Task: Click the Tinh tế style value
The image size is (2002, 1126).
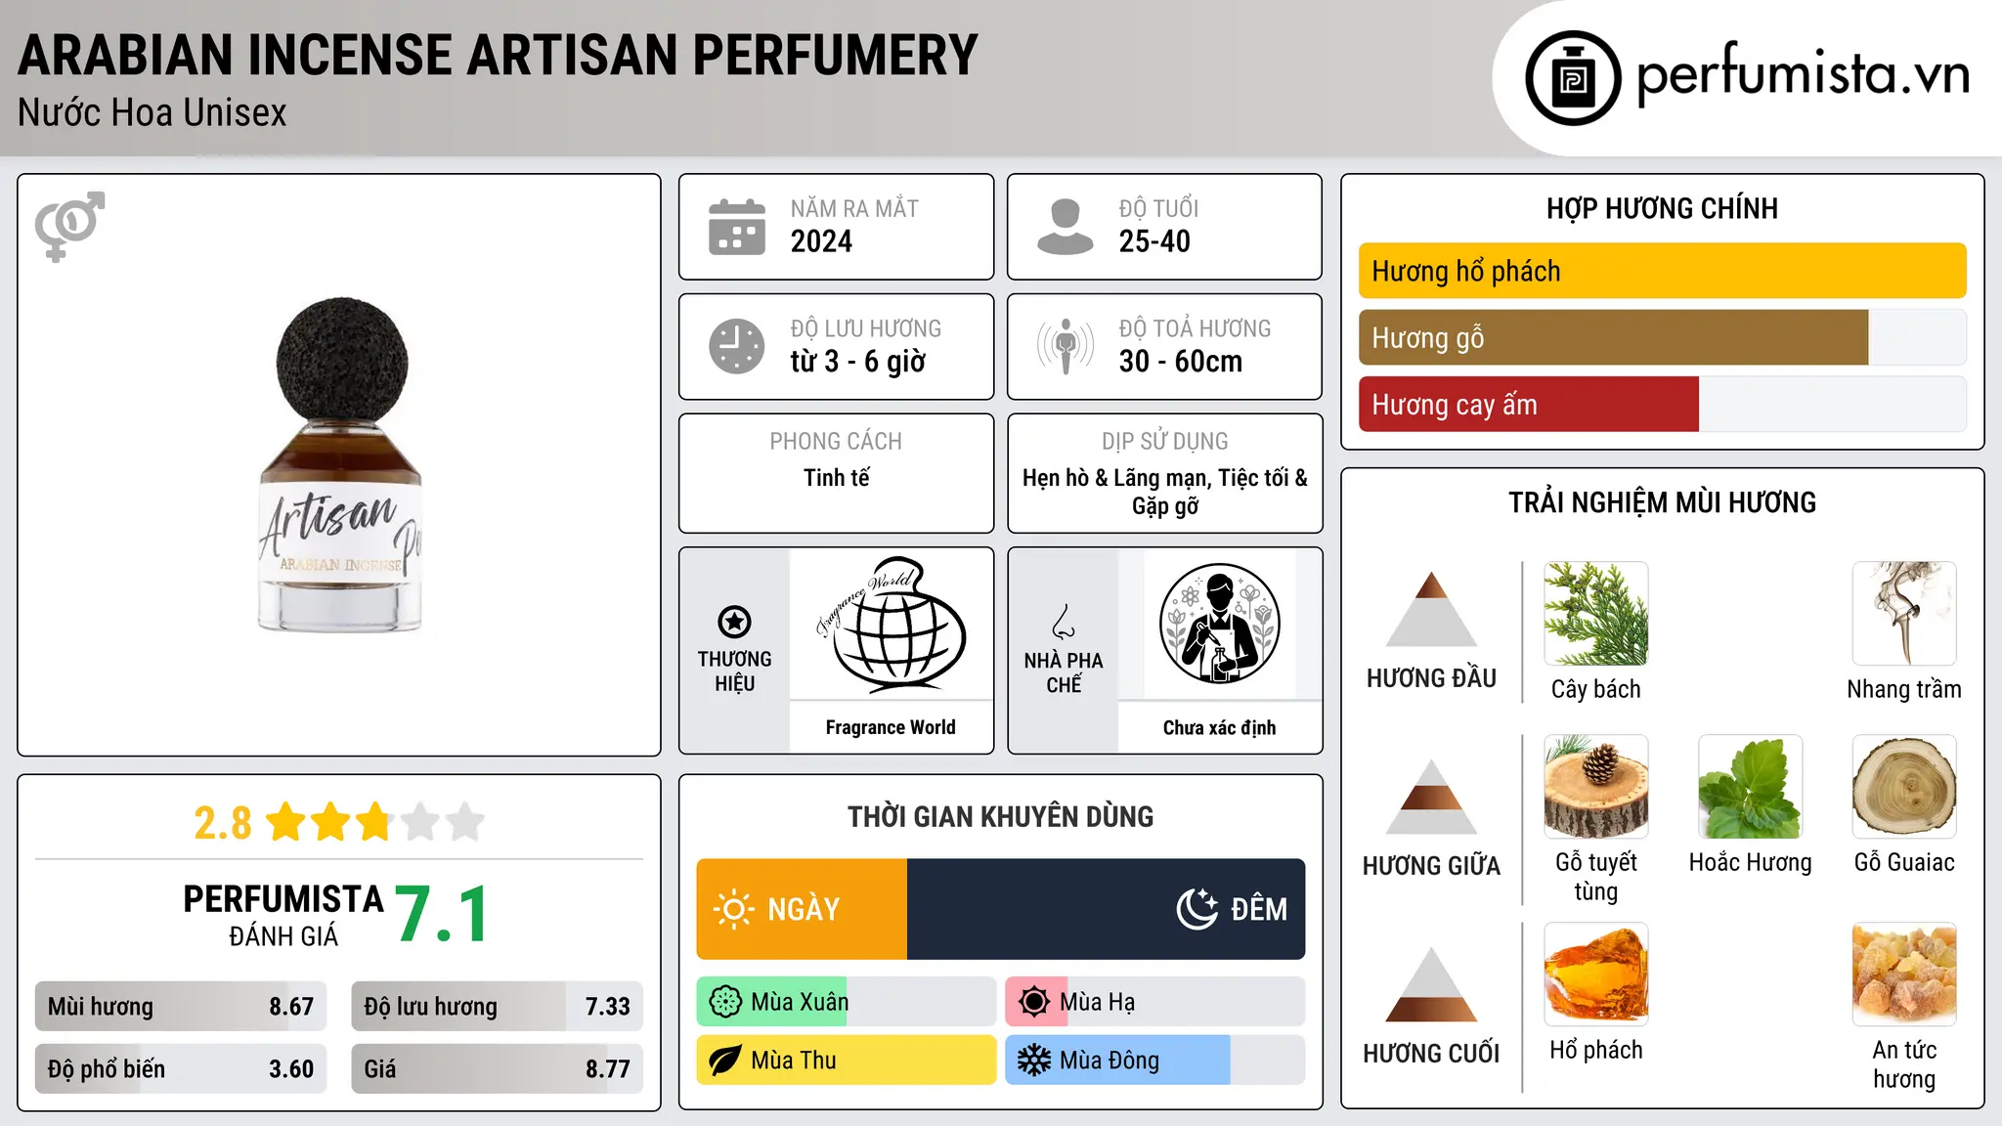Action: pos(836,478)
